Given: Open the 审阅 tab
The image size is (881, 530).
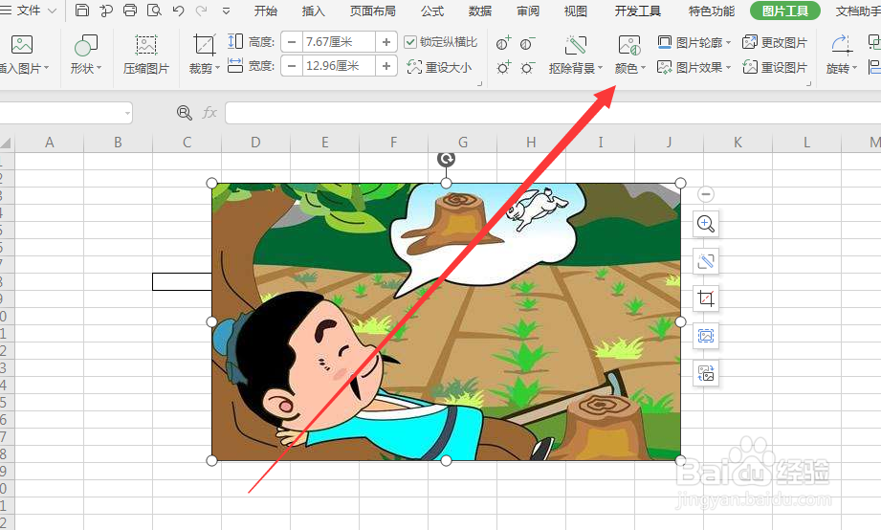Looking at the screenshot, I should click(x=528, y=11).
